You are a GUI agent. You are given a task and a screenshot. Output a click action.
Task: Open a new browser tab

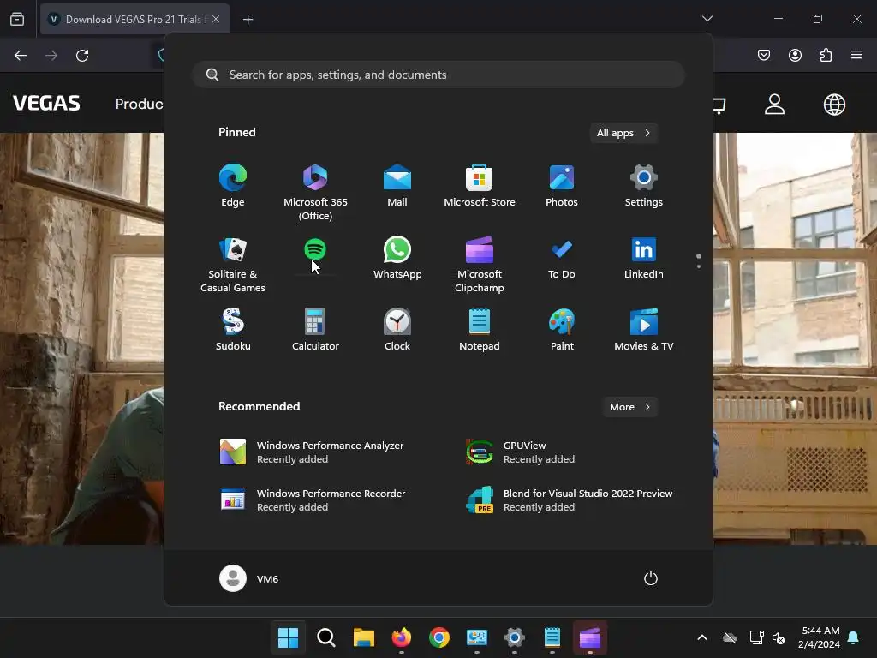[x=248, y=20]
